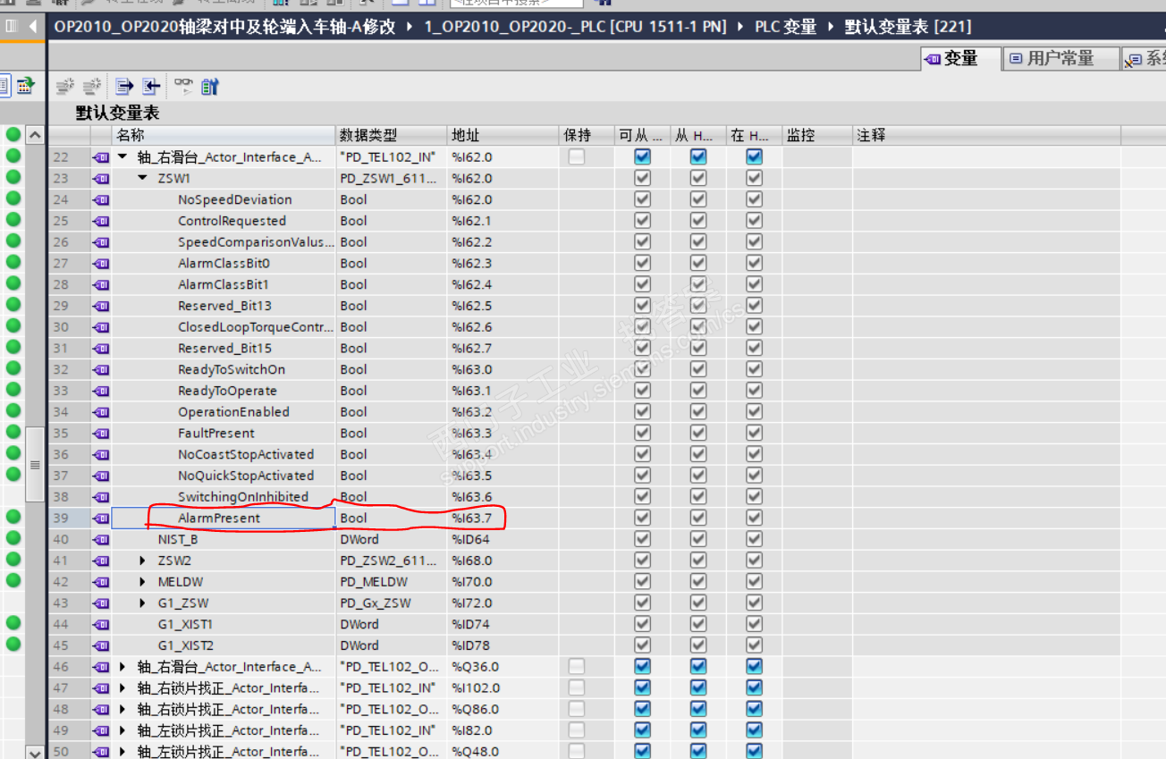Click the tag icon in the AlarmClassBit0 row
The width and height of the screenshot is (1166, 759).
pos(101,264)
